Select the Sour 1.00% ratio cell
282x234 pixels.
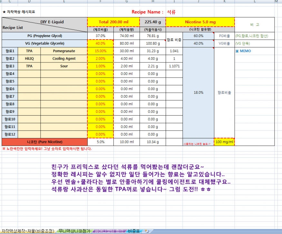101,66
